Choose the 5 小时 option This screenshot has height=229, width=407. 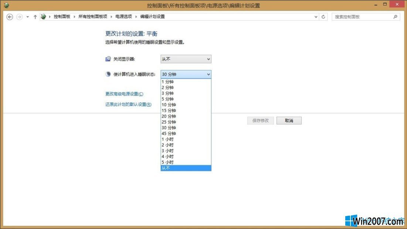pyautogui.click(x=186, y=162)
